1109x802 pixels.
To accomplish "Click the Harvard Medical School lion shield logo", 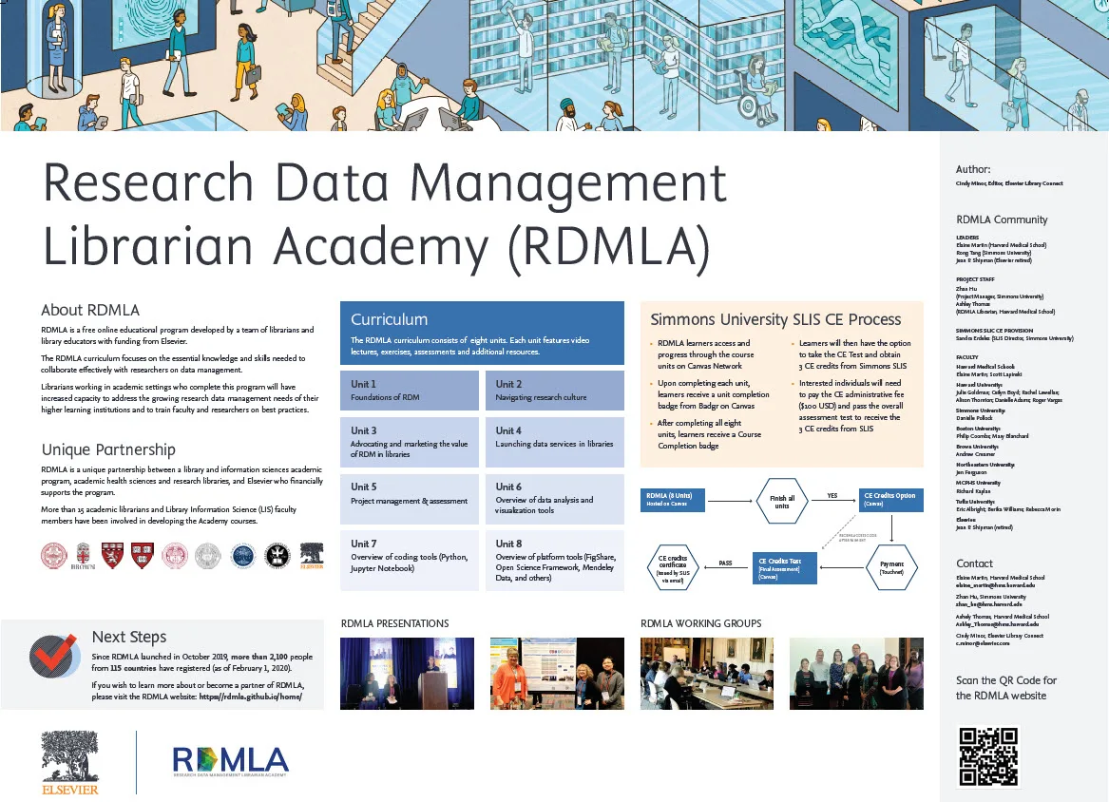I will (112, 556).
